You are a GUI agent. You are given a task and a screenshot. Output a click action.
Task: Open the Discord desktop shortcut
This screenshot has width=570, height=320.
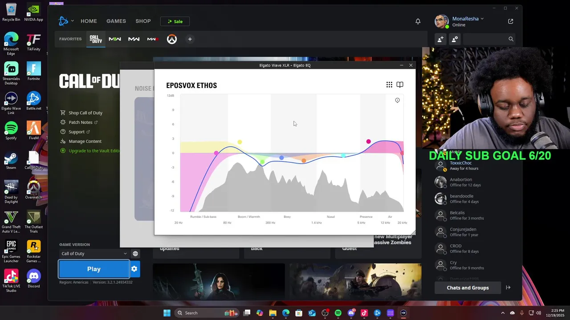[33, 279]
